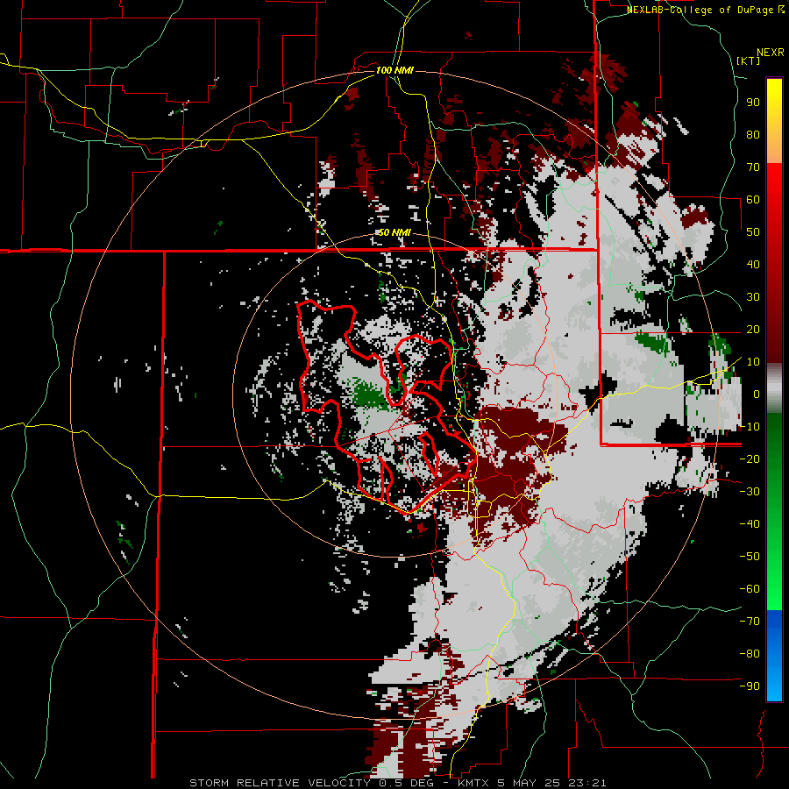The width and height of the screenshot is (789, 789).
Task: Click the 0 value on velocity scale
Action: 757,394
